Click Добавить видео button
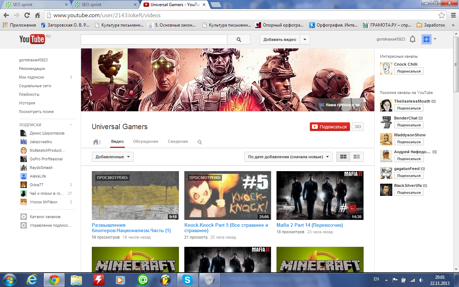The image size is (459, 287). click(x=280, y=39)
